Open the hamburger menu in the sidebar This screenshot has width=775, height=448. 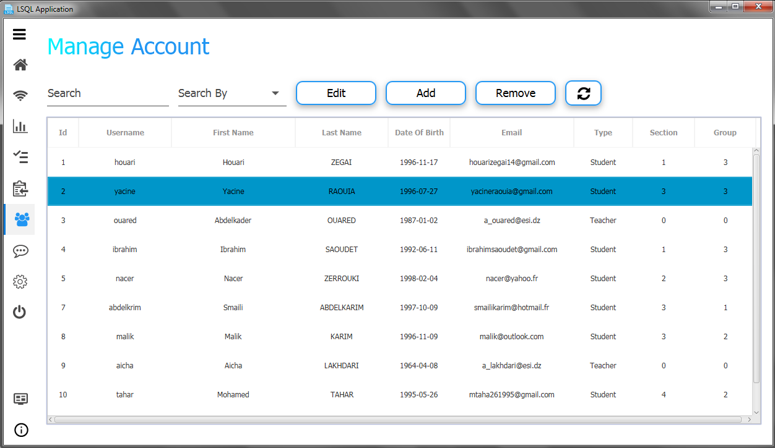(20, 35)
